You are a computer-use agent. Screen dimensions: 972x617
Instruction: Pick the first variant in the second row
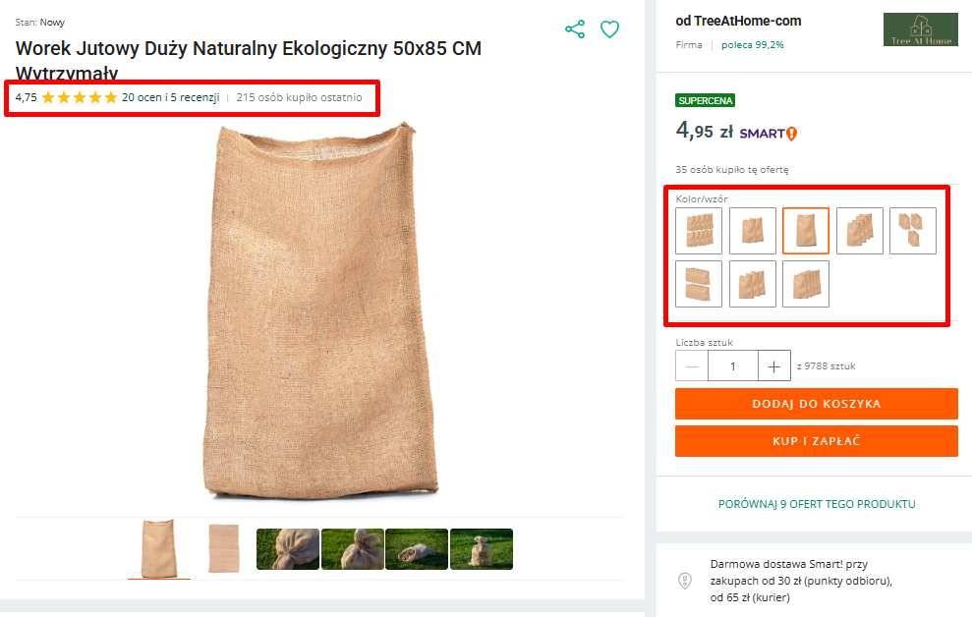click(699, 284)
